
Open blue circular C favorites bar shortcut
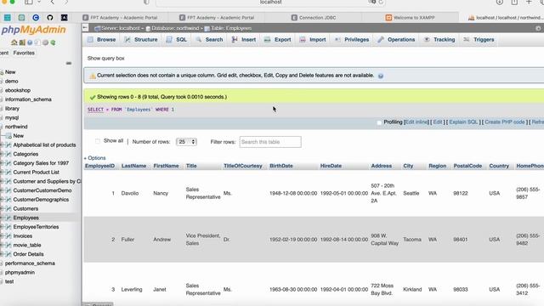point(36,17)
